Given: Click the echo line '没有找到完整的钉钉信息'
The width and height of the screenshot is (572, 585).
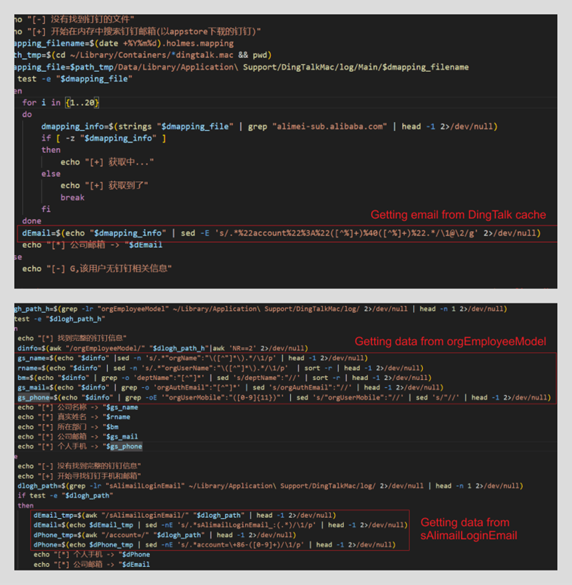Looking at the screenshot, I should pos(80,466).
